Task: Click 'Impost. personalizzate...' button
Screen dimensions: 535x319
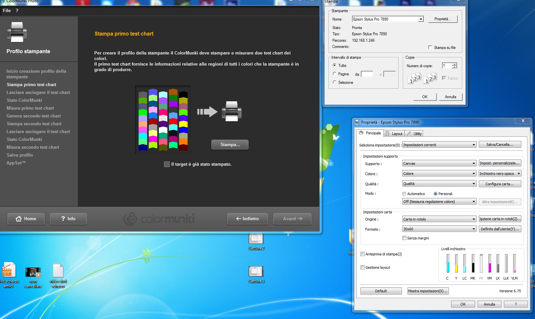Action: pyautogui.click(x=500, y=163)
